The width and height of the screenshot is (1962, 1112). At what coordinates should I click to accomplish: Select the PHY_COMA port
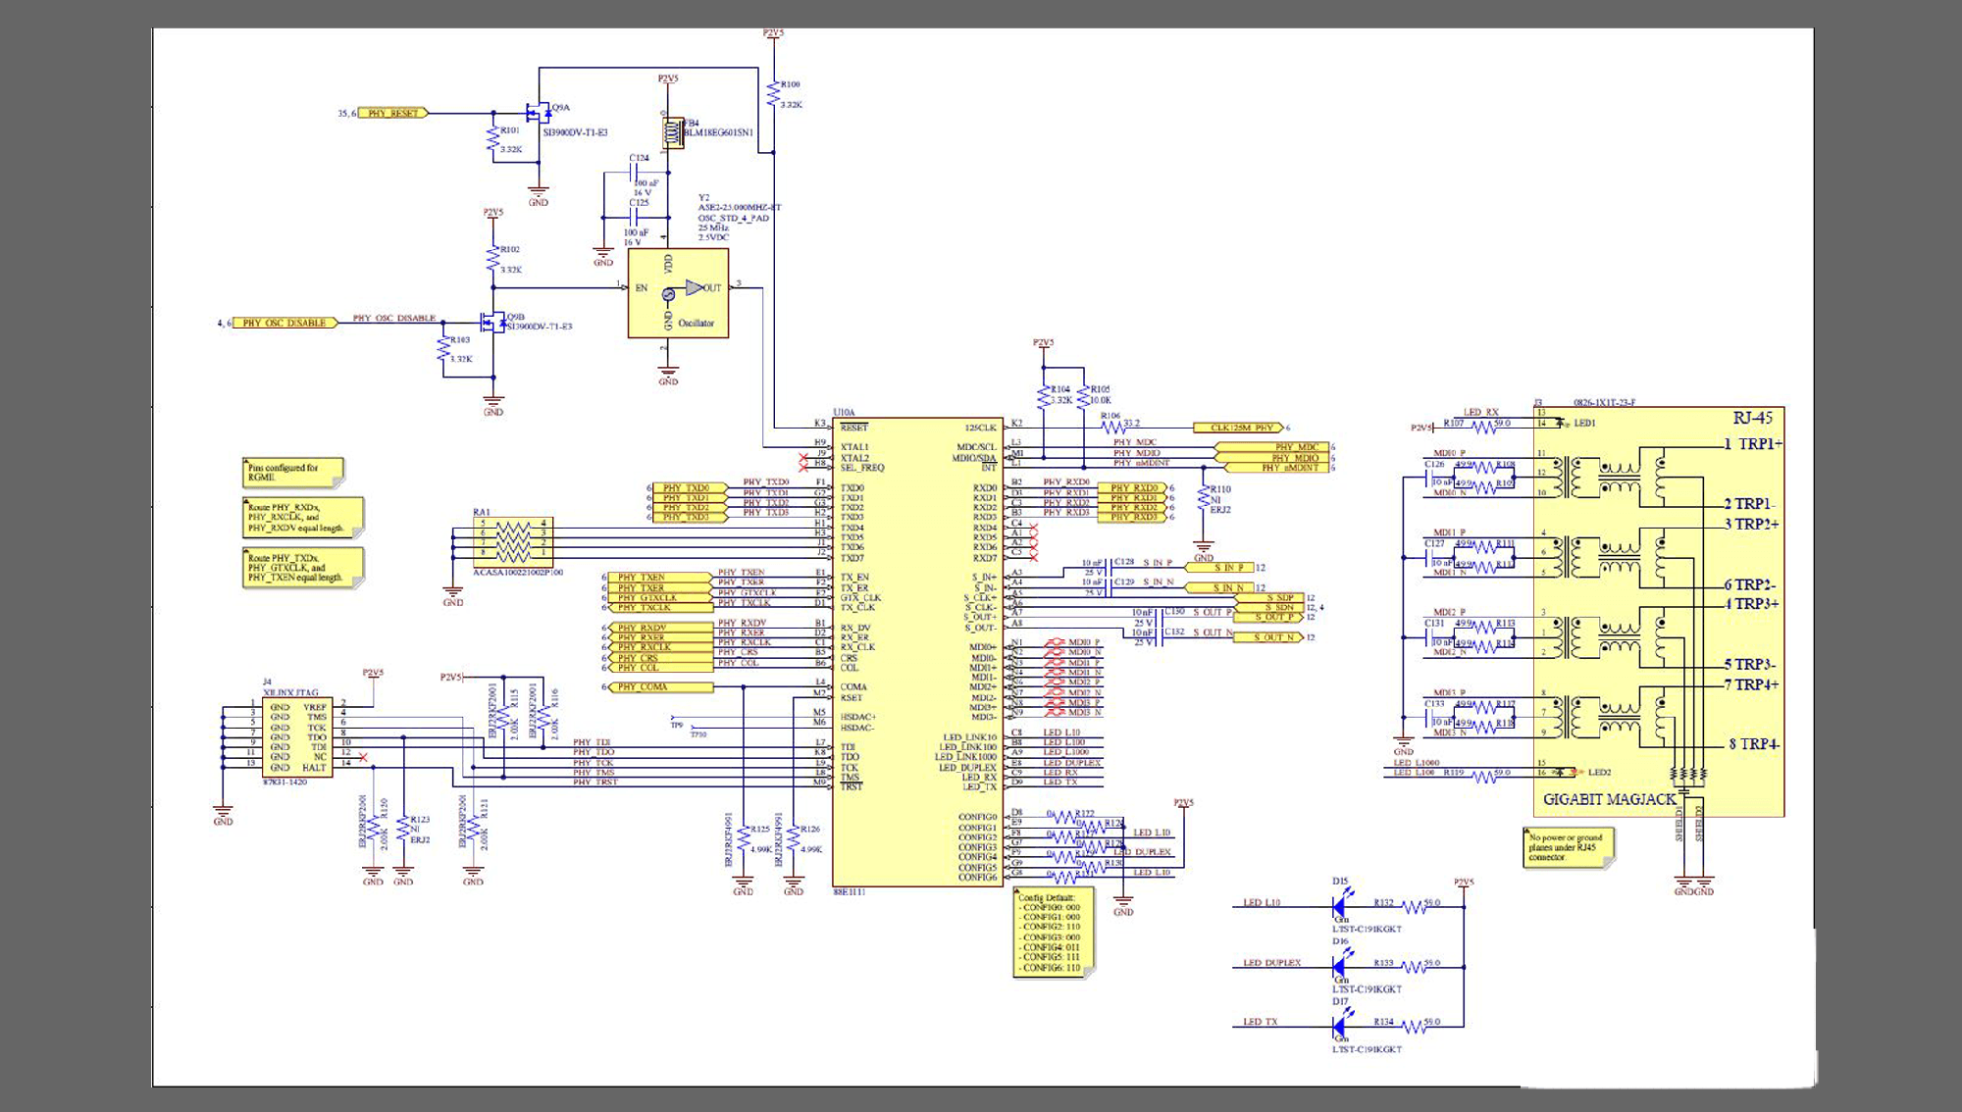coord(659,687)
